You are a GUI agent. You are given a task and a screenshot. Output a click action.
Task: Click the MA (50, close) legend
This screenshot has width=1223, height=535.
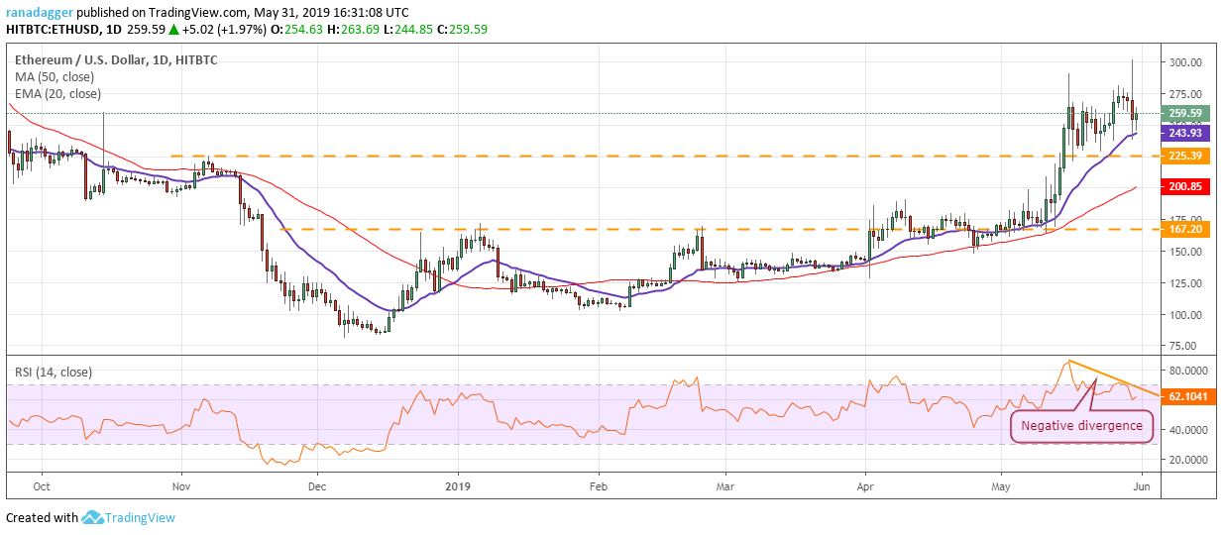pyautogui.click(x=56, y=76)
